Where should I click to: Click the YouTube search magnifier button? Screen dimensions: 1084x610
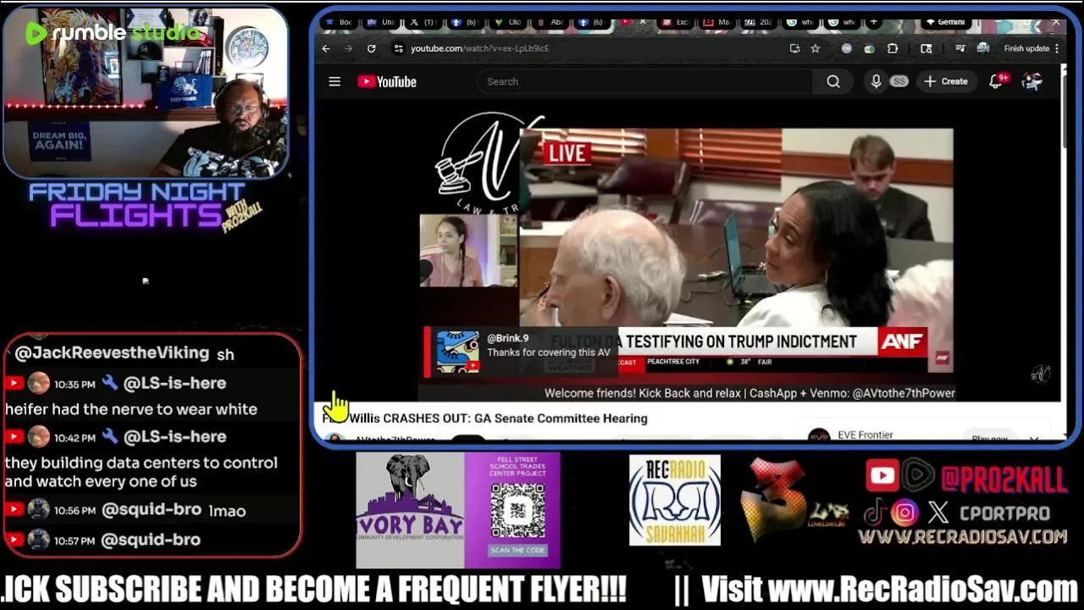833,81
